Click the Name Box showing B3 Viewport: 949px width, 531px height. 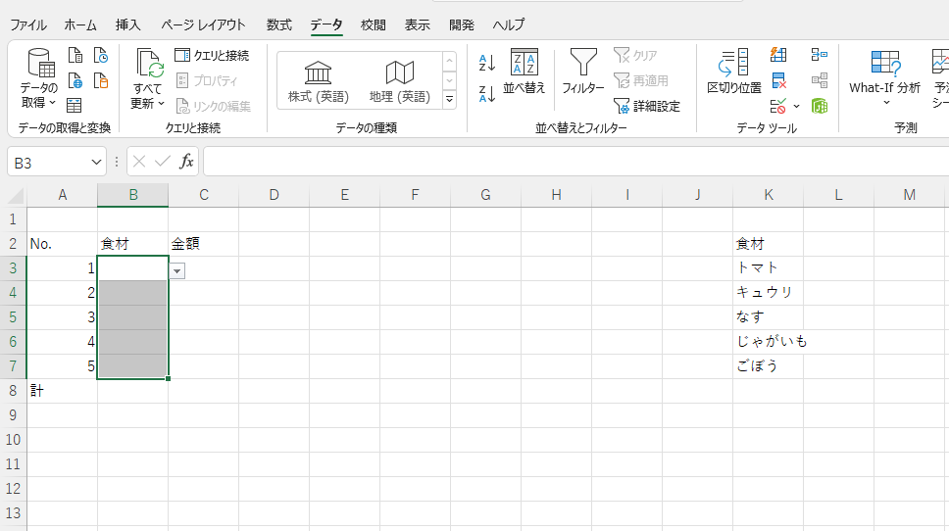coord(48,162)
